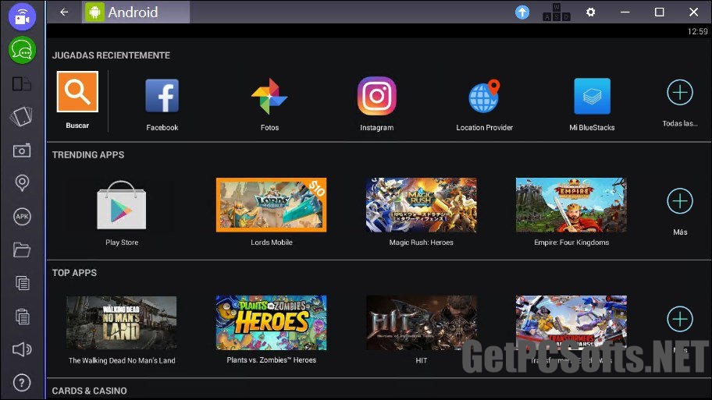The width and height of the screenshot is (712, 400).
Task: Open the WASD keyboard controls icon
Action: (557, 12)
